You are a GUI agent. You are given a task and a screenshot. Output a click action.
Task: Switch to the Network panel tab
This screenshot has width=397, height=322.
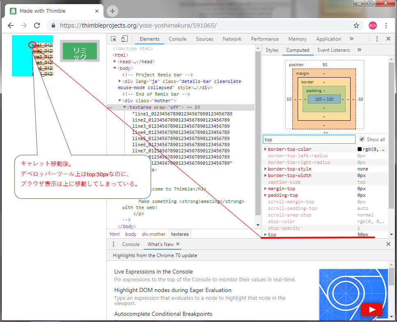(x=232, y=39)
